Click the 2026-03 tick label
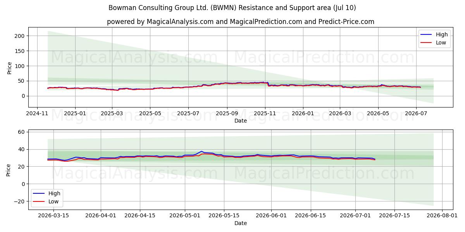The image size is (465, 232). coord(340,113)
